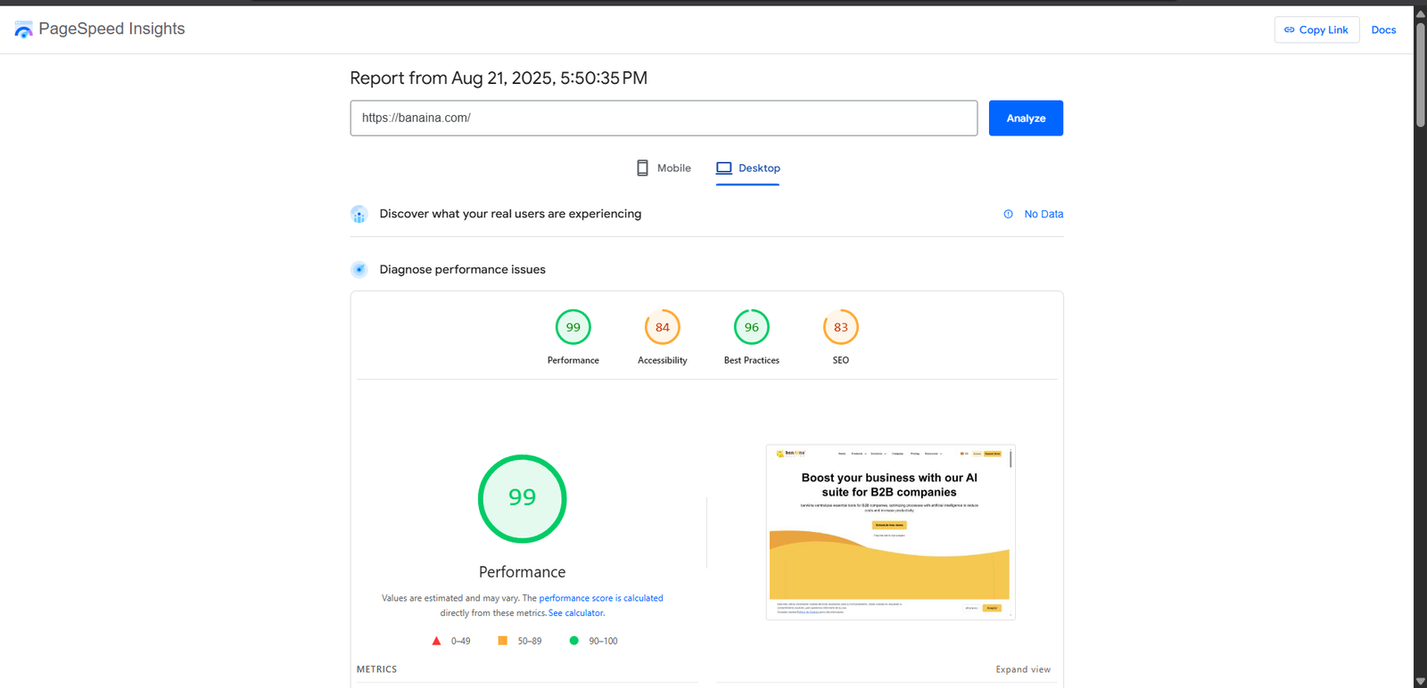Click the green circle 90–100 legend icon
Viewport: 1427px width, 688px height.
click(574, 641)
